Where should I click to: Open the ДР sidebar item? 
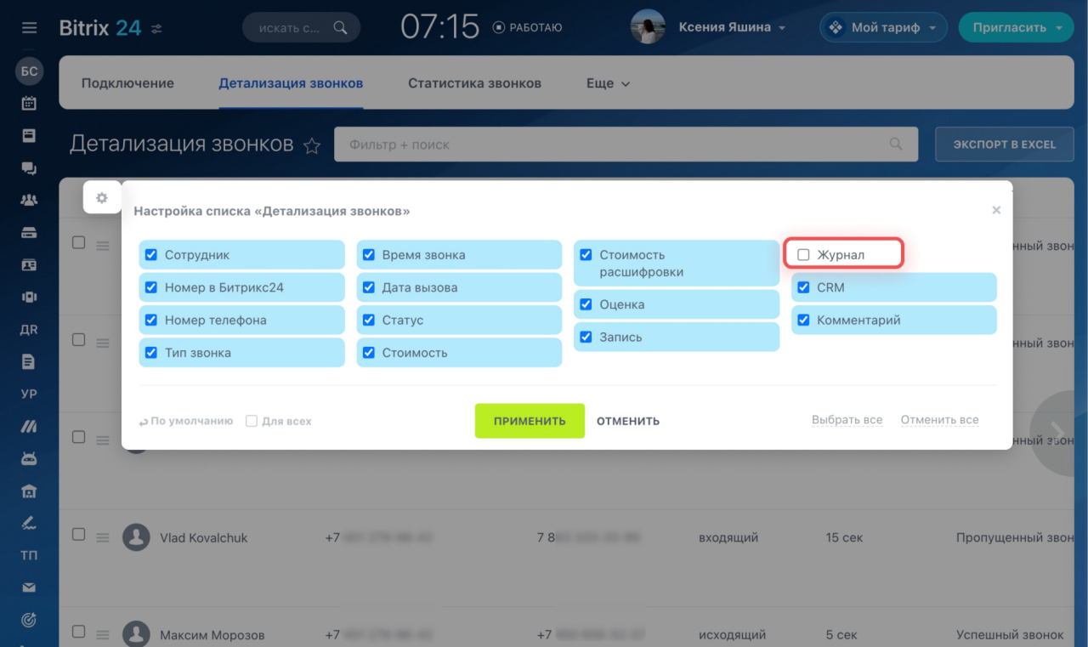tap(29, 330)
